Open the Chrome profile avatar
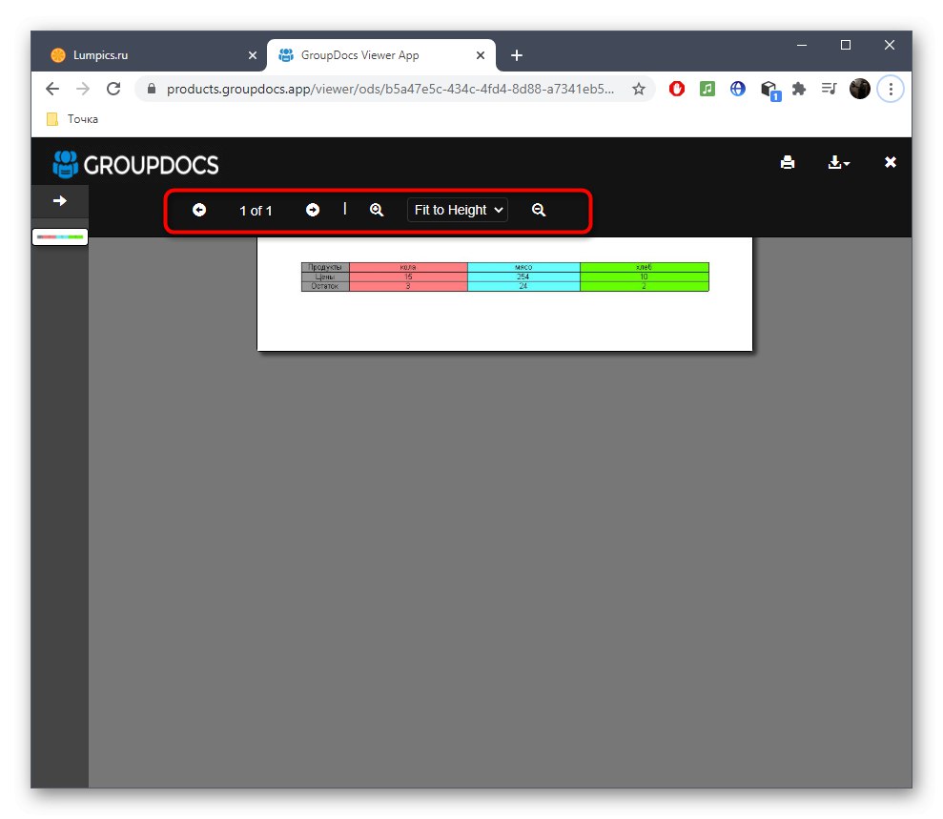The width and height of the screenshot is (943, 819). [860, 89]
